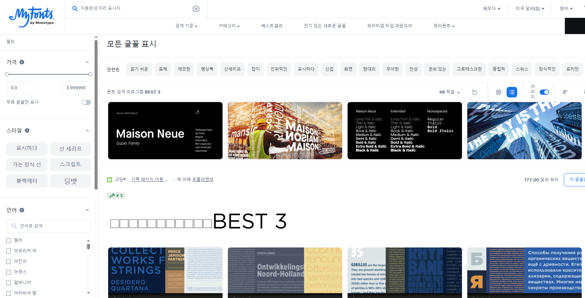Check the 아라비아 말 checkbox
Image resolution: width=585 pixels, height=298 pixels.
pyautogui.click(x=9, y=293)
